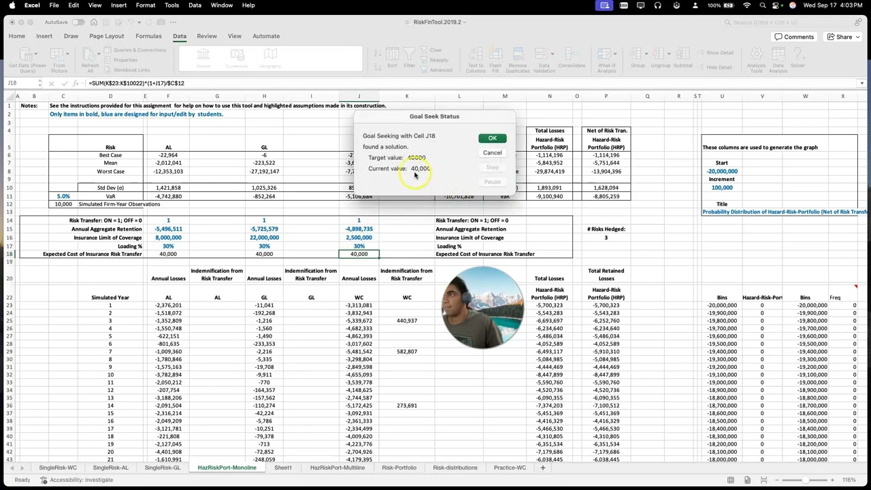Launch the Solver add-in
This screenshot has height=490, width=871.
tap(798, 59)
